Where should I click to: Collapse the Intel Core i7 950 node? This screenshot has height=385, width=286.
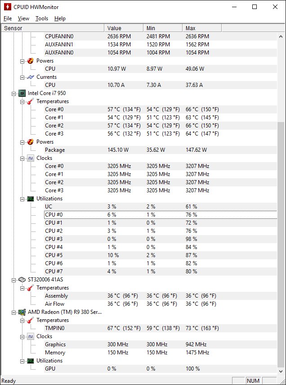(x=14, y=93)
